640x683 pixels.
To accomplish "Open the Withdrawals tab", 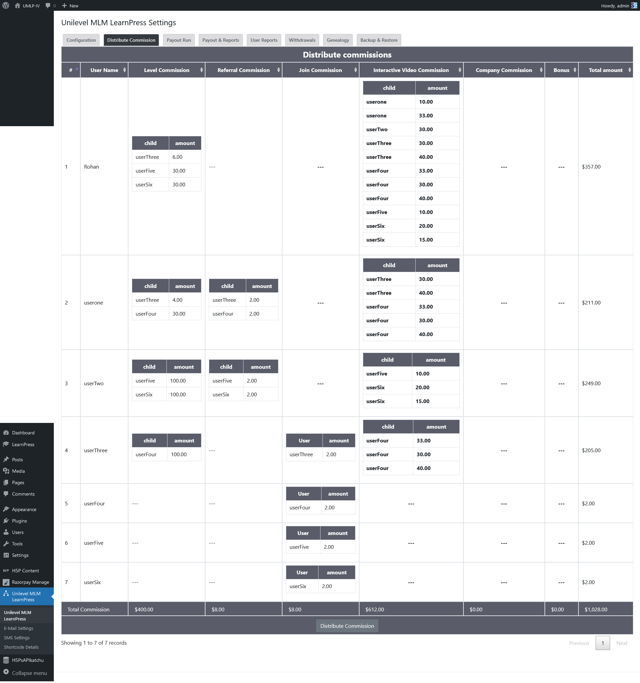I will point(302,40).
